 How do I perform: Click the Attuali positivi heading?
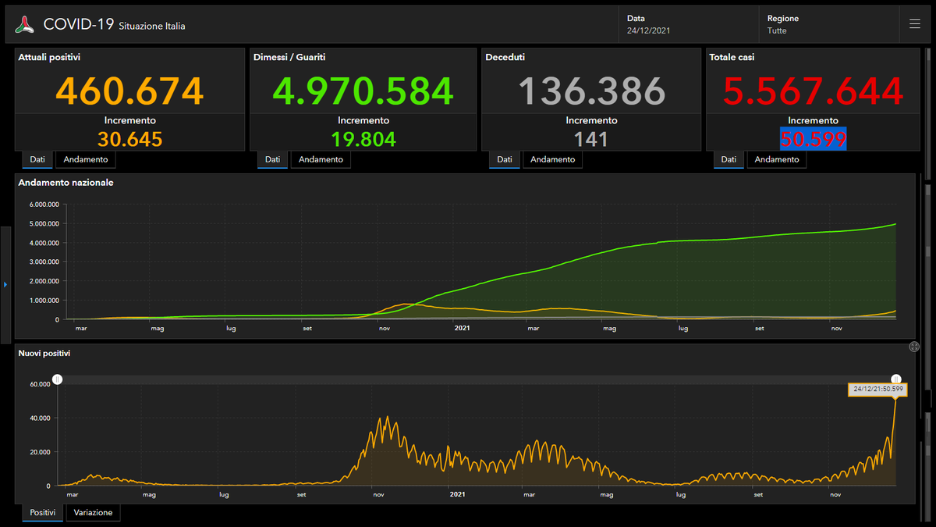(49, 57)
